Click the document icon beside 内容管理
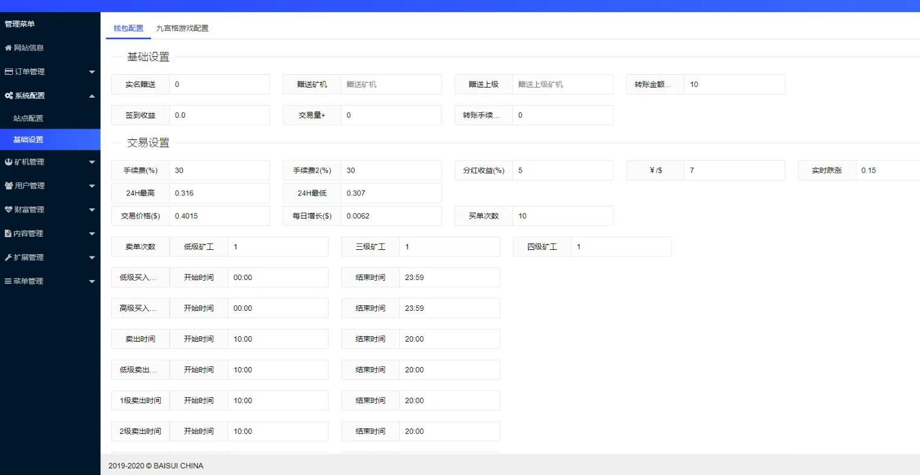Viewport: 920px width, 475px height. [x=8, y=234]
